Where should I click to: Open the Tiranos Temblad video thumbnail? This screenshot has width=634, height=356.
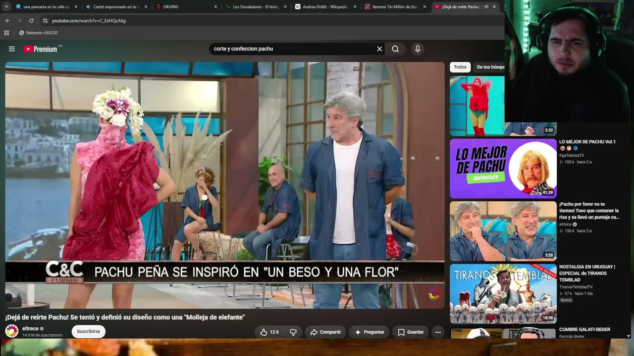(503, 294)
